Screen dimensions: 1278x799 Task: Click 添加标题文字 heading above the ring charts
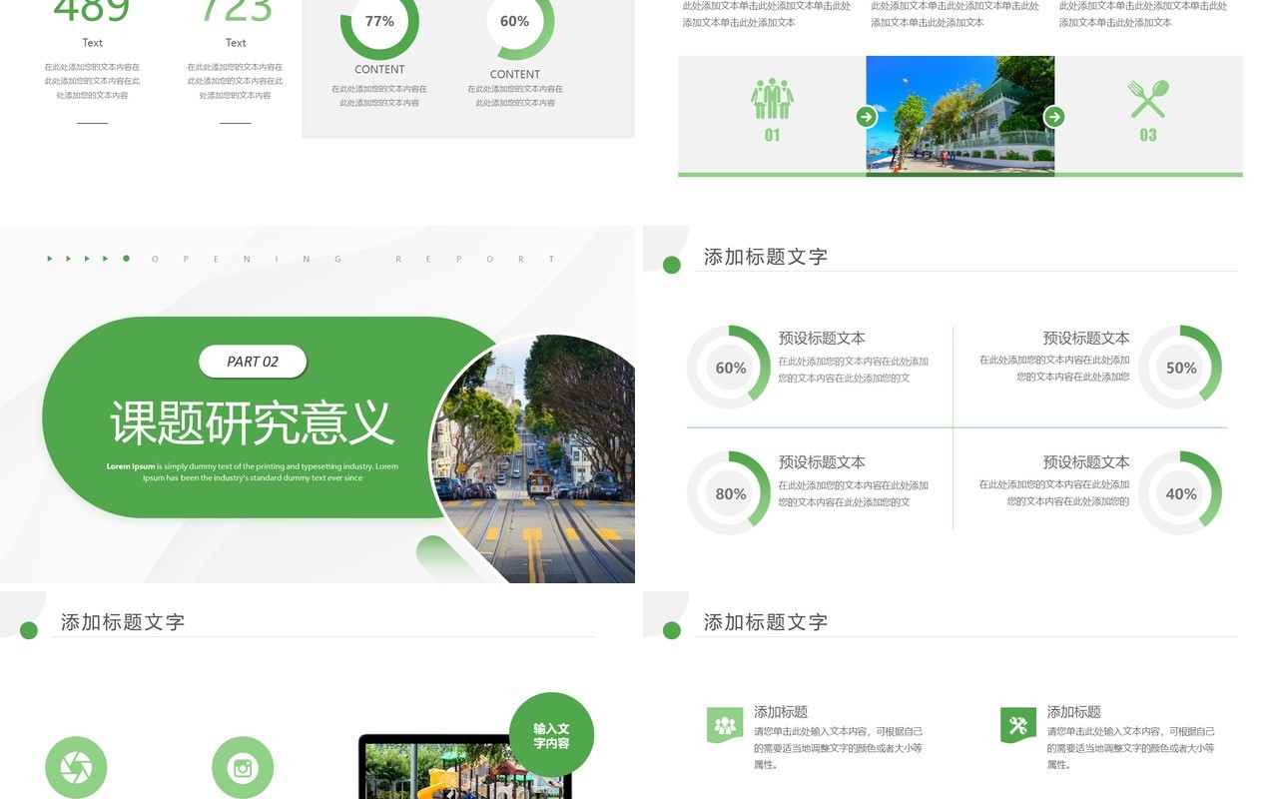point(766,257)
